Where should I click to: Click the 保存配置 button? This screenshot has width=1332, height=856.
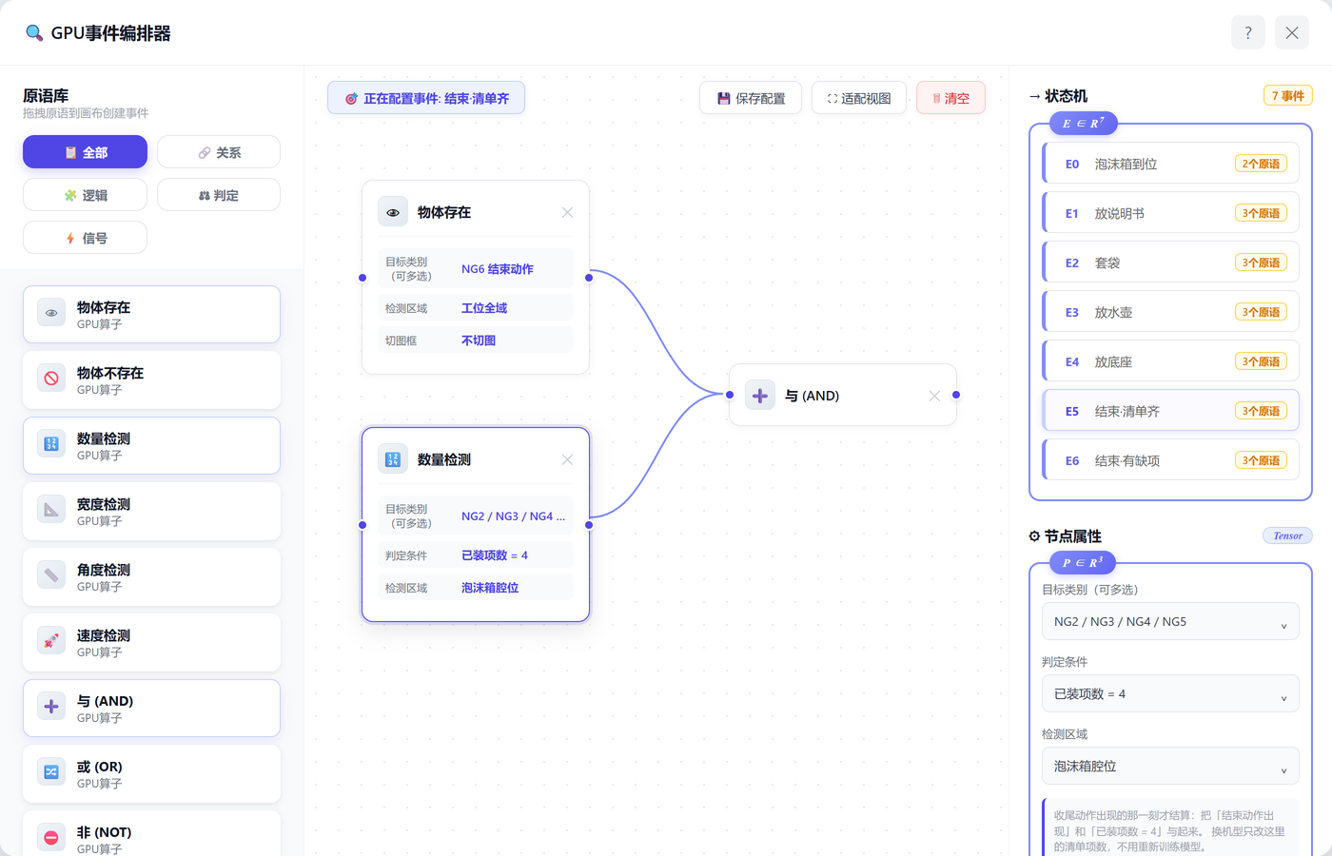751,98
